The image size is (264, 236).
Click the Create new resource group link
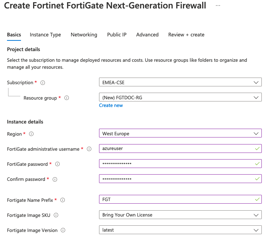click(111, 106)
